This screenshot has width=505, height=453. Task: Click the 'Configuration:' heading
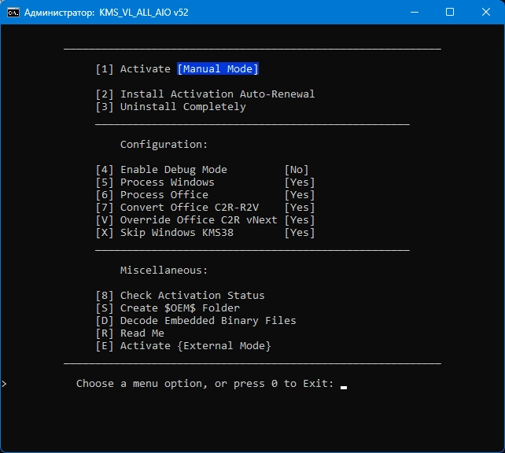(164, 144)
